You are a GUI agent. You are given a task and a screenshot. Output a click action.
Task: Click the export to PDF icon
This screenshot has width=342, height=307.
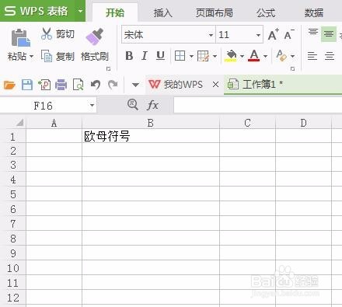coord(44,85)
